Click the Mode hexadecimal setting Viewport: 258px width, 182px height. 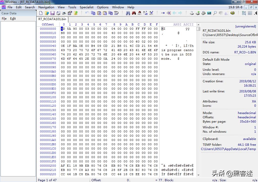[x=247, y=112]
